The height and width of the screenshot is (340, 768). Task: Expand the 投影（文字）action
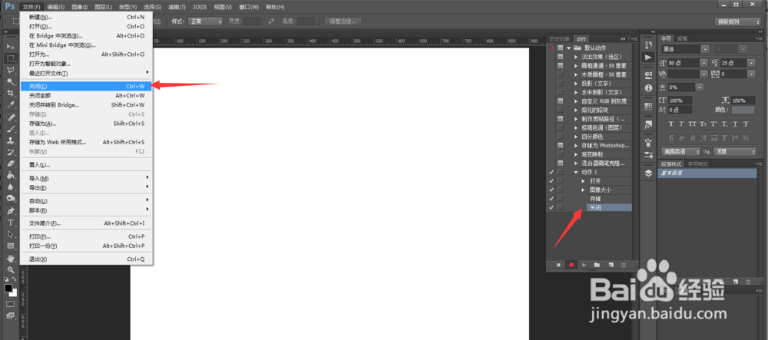[576, 84]
